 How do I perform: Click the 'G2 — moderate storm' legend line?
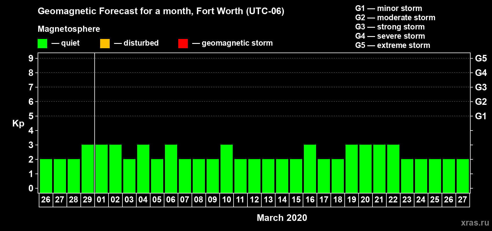click(395, 18)
